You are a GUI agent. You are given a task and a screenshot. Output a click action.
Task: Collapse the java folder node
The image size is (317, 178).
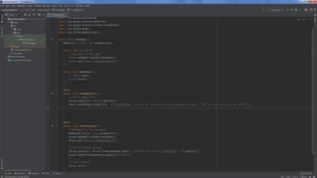coord(14,36)
